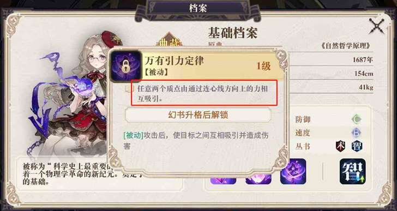Viewport: 397px width, 211px height.
Task: Click the highlighted gravitation law description text
Action: (x=204, y=93)
